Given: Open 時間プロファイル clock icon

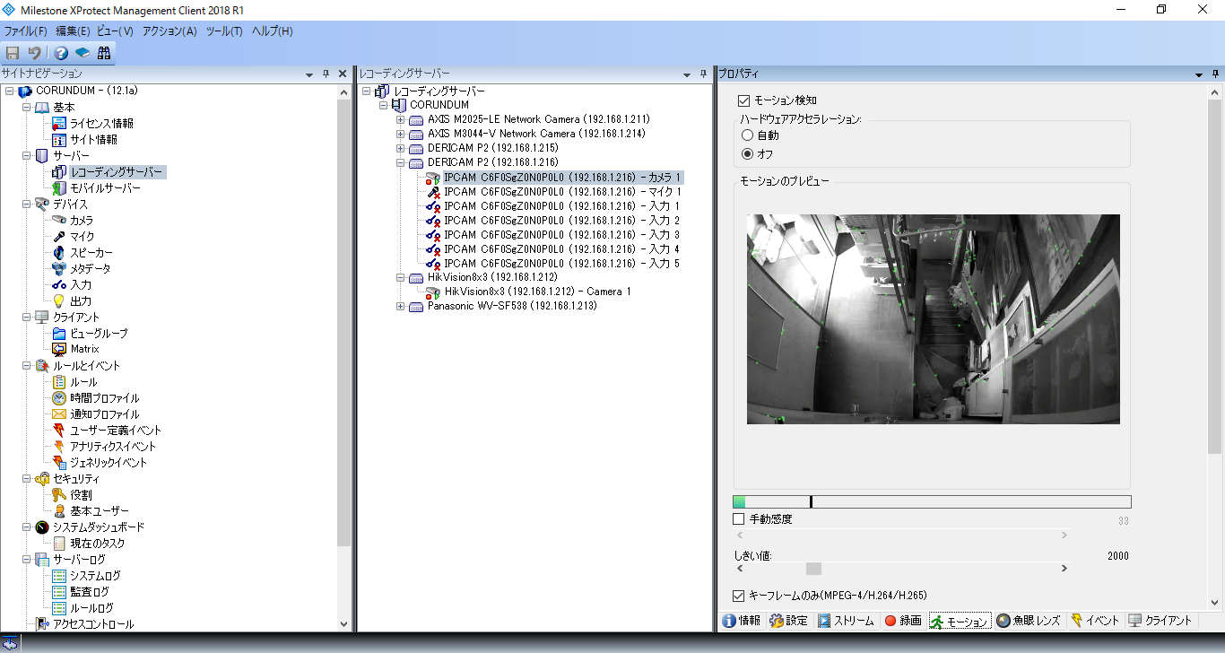Looking at the screenshot, I should 59,398.
